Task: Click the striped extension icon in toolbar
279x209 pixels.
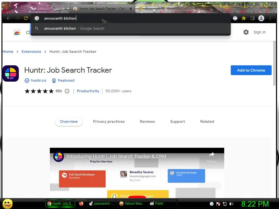Action: pyautogui.click(x=235, y=18)
